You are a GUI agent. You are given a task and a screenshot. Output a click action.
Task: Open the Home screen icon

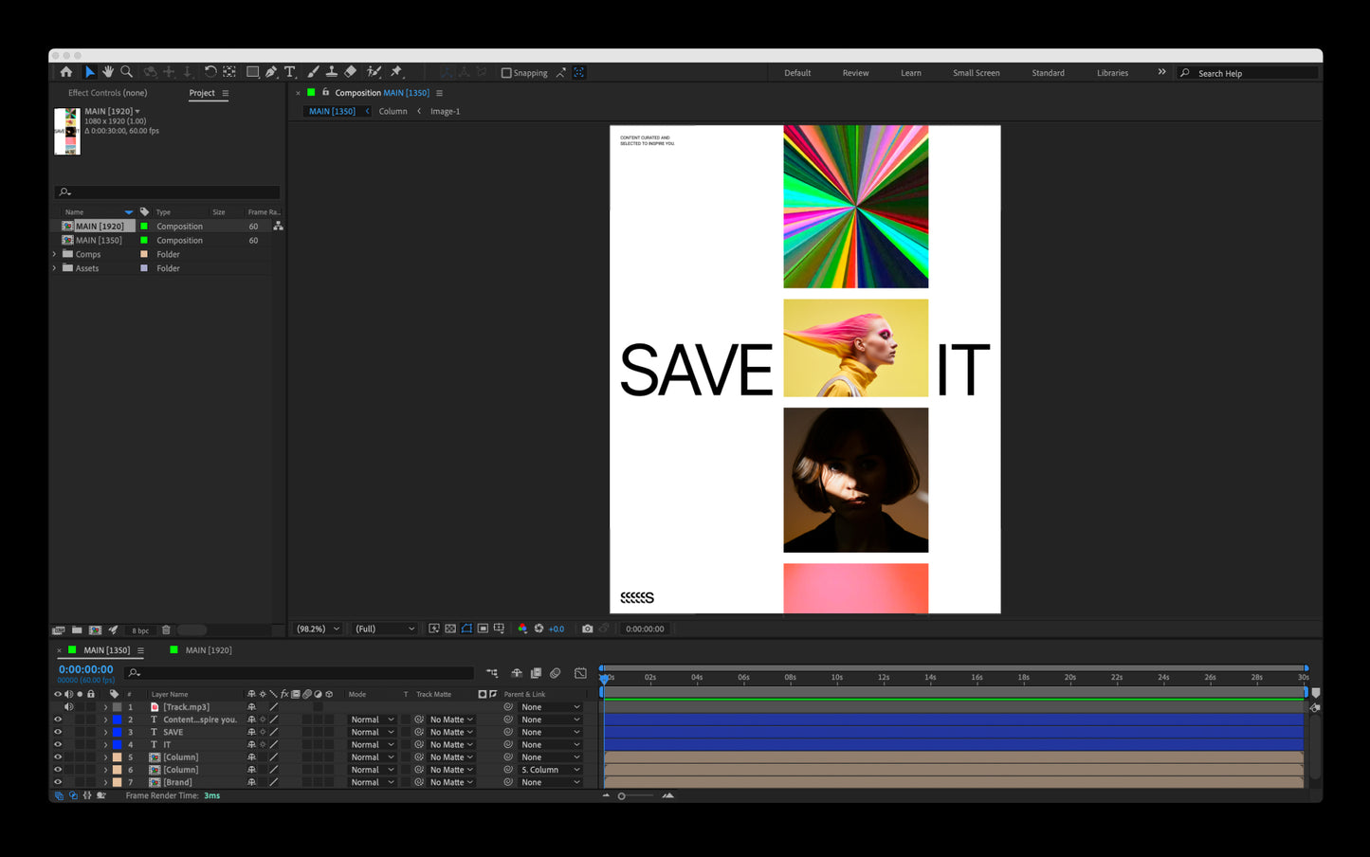pos(66,72)
